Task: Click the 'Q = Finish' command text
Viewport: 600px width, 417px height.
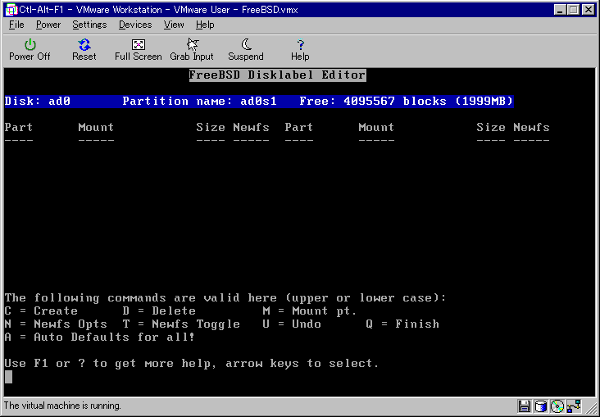Action: pyautogui.click(x=402, y=324)
